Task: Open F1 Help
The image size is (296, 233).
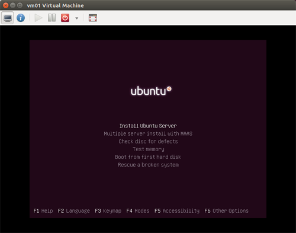Action: pos(43,211)
